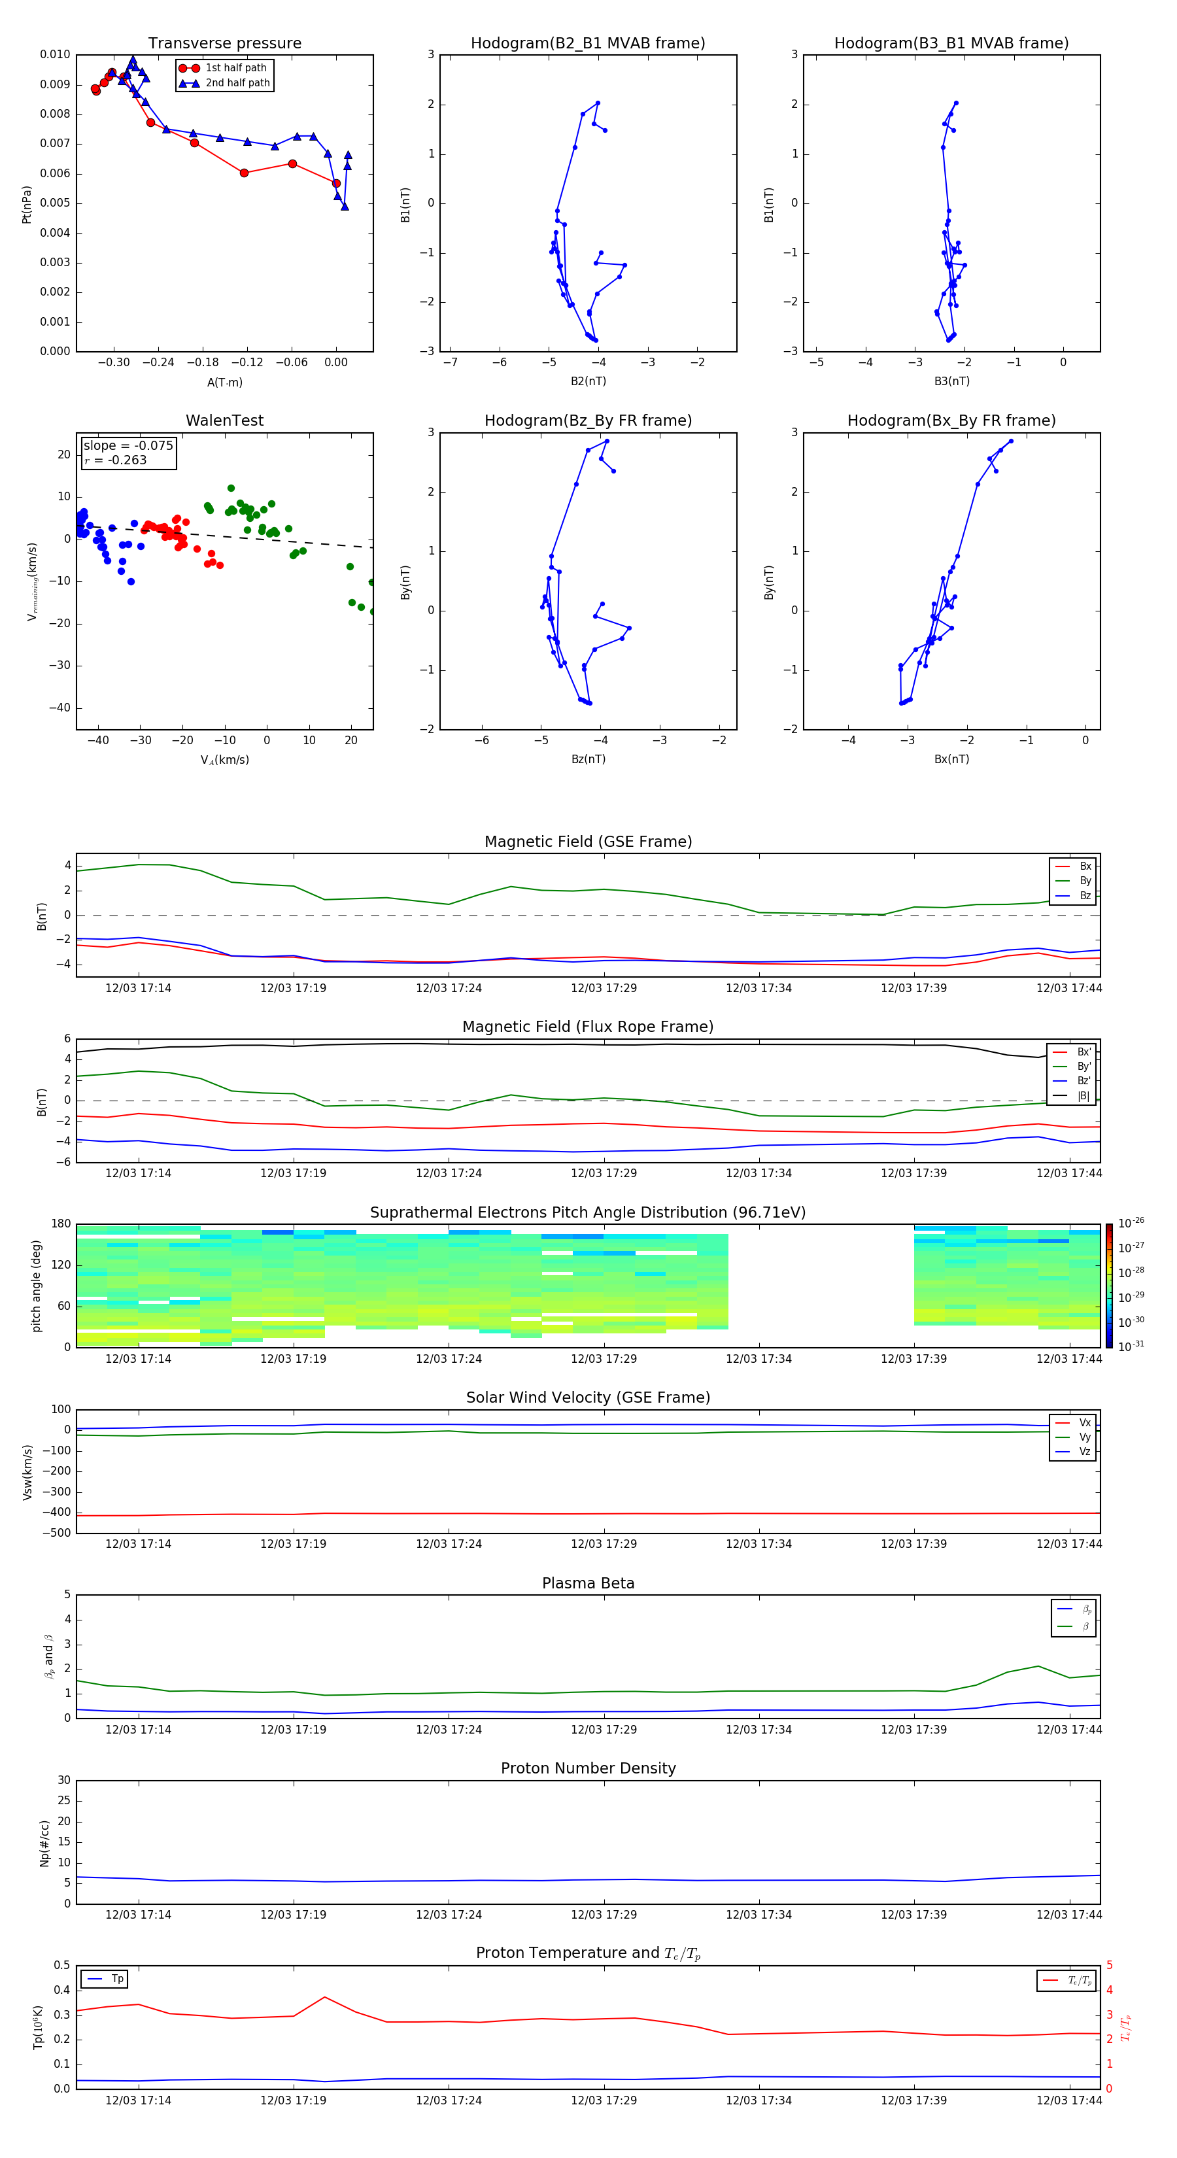Viewport: 1177px width, 2158px height.
Task: Click the 'Magnetic Field (Flux Rope Frame)' title
Action: tap(588, 1027)
